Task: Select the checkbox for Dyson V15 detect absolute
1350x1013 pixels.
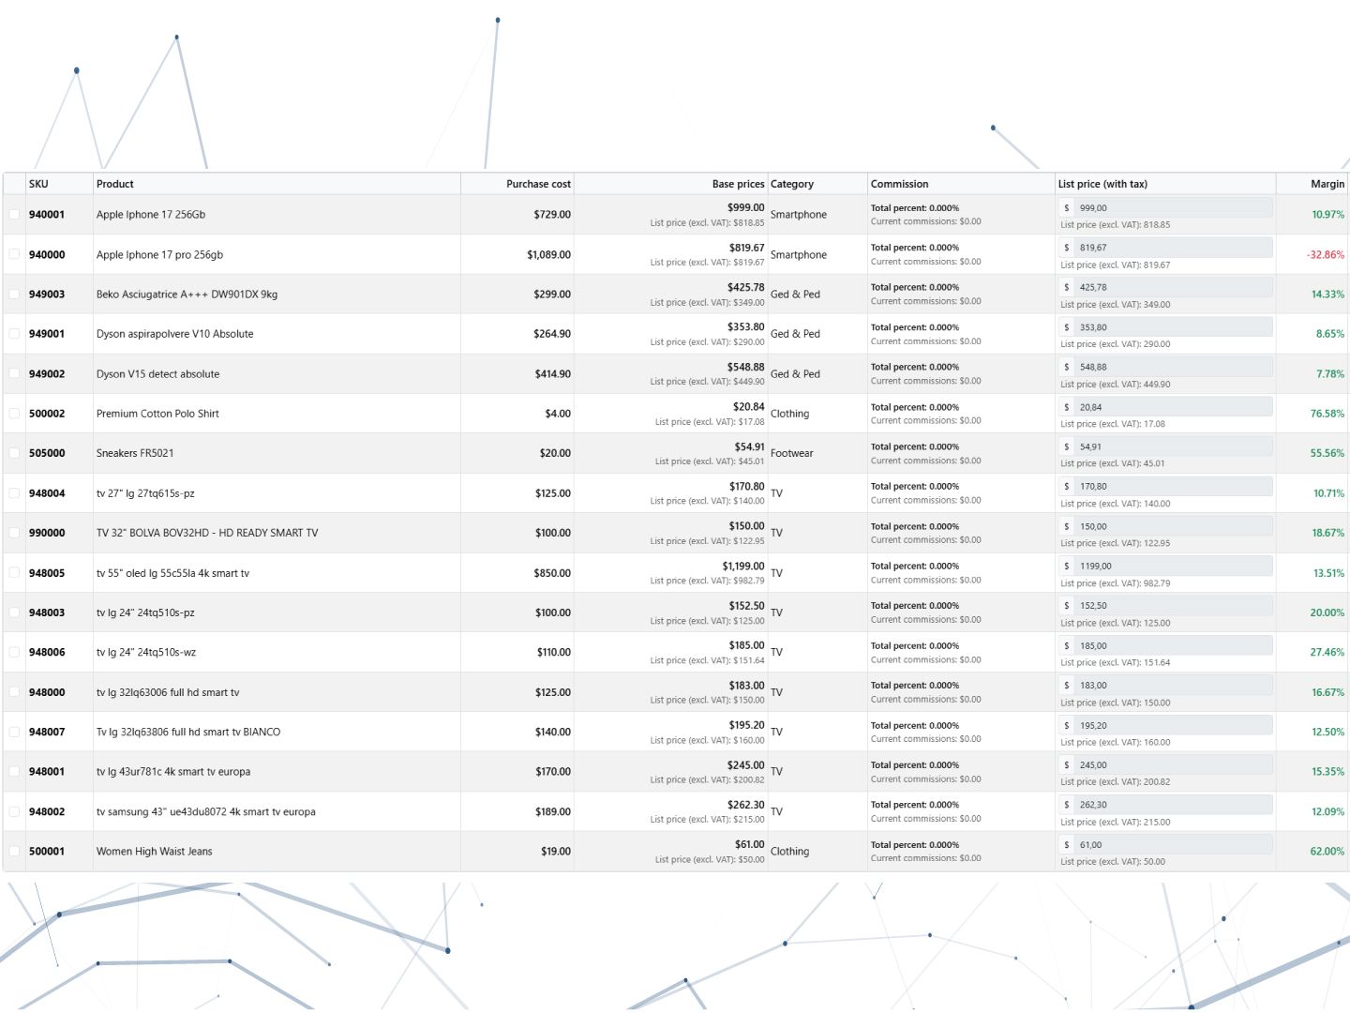Action: [x=14, y=373]
